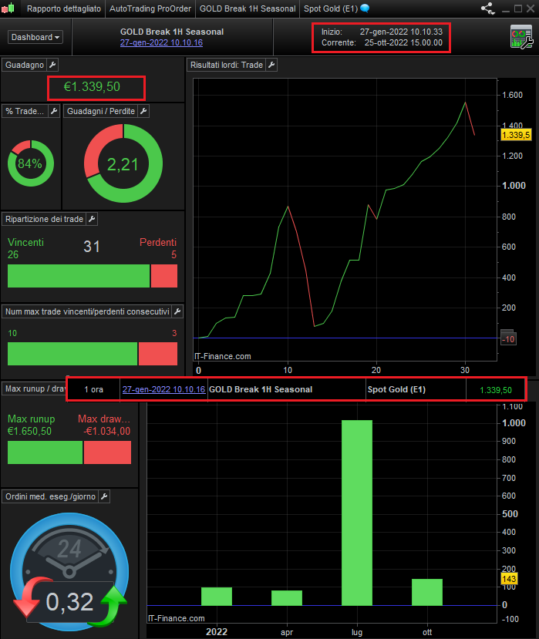
Task: Switch to Rapporto dettagliato tab
Action: pyautogui.click(x=63, y=8)
